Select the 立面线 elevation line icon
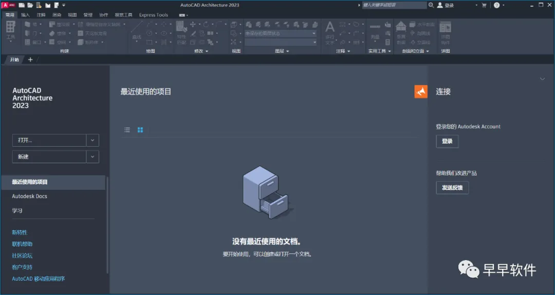 [x=412, y=42]
